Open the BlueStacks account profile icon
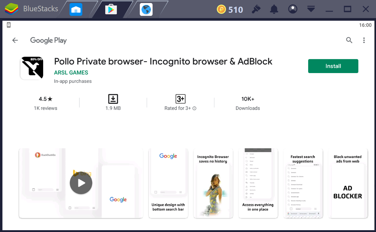The image size is (376, 232). tap(293, 9)
